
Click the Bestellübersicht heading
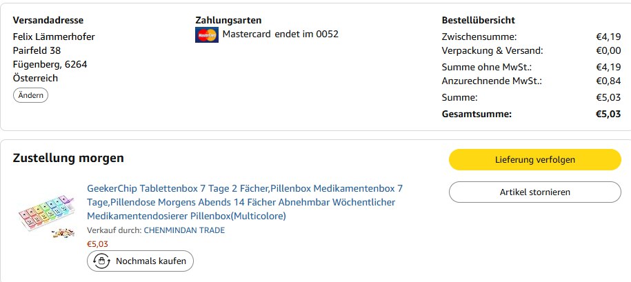click(478, 21)
